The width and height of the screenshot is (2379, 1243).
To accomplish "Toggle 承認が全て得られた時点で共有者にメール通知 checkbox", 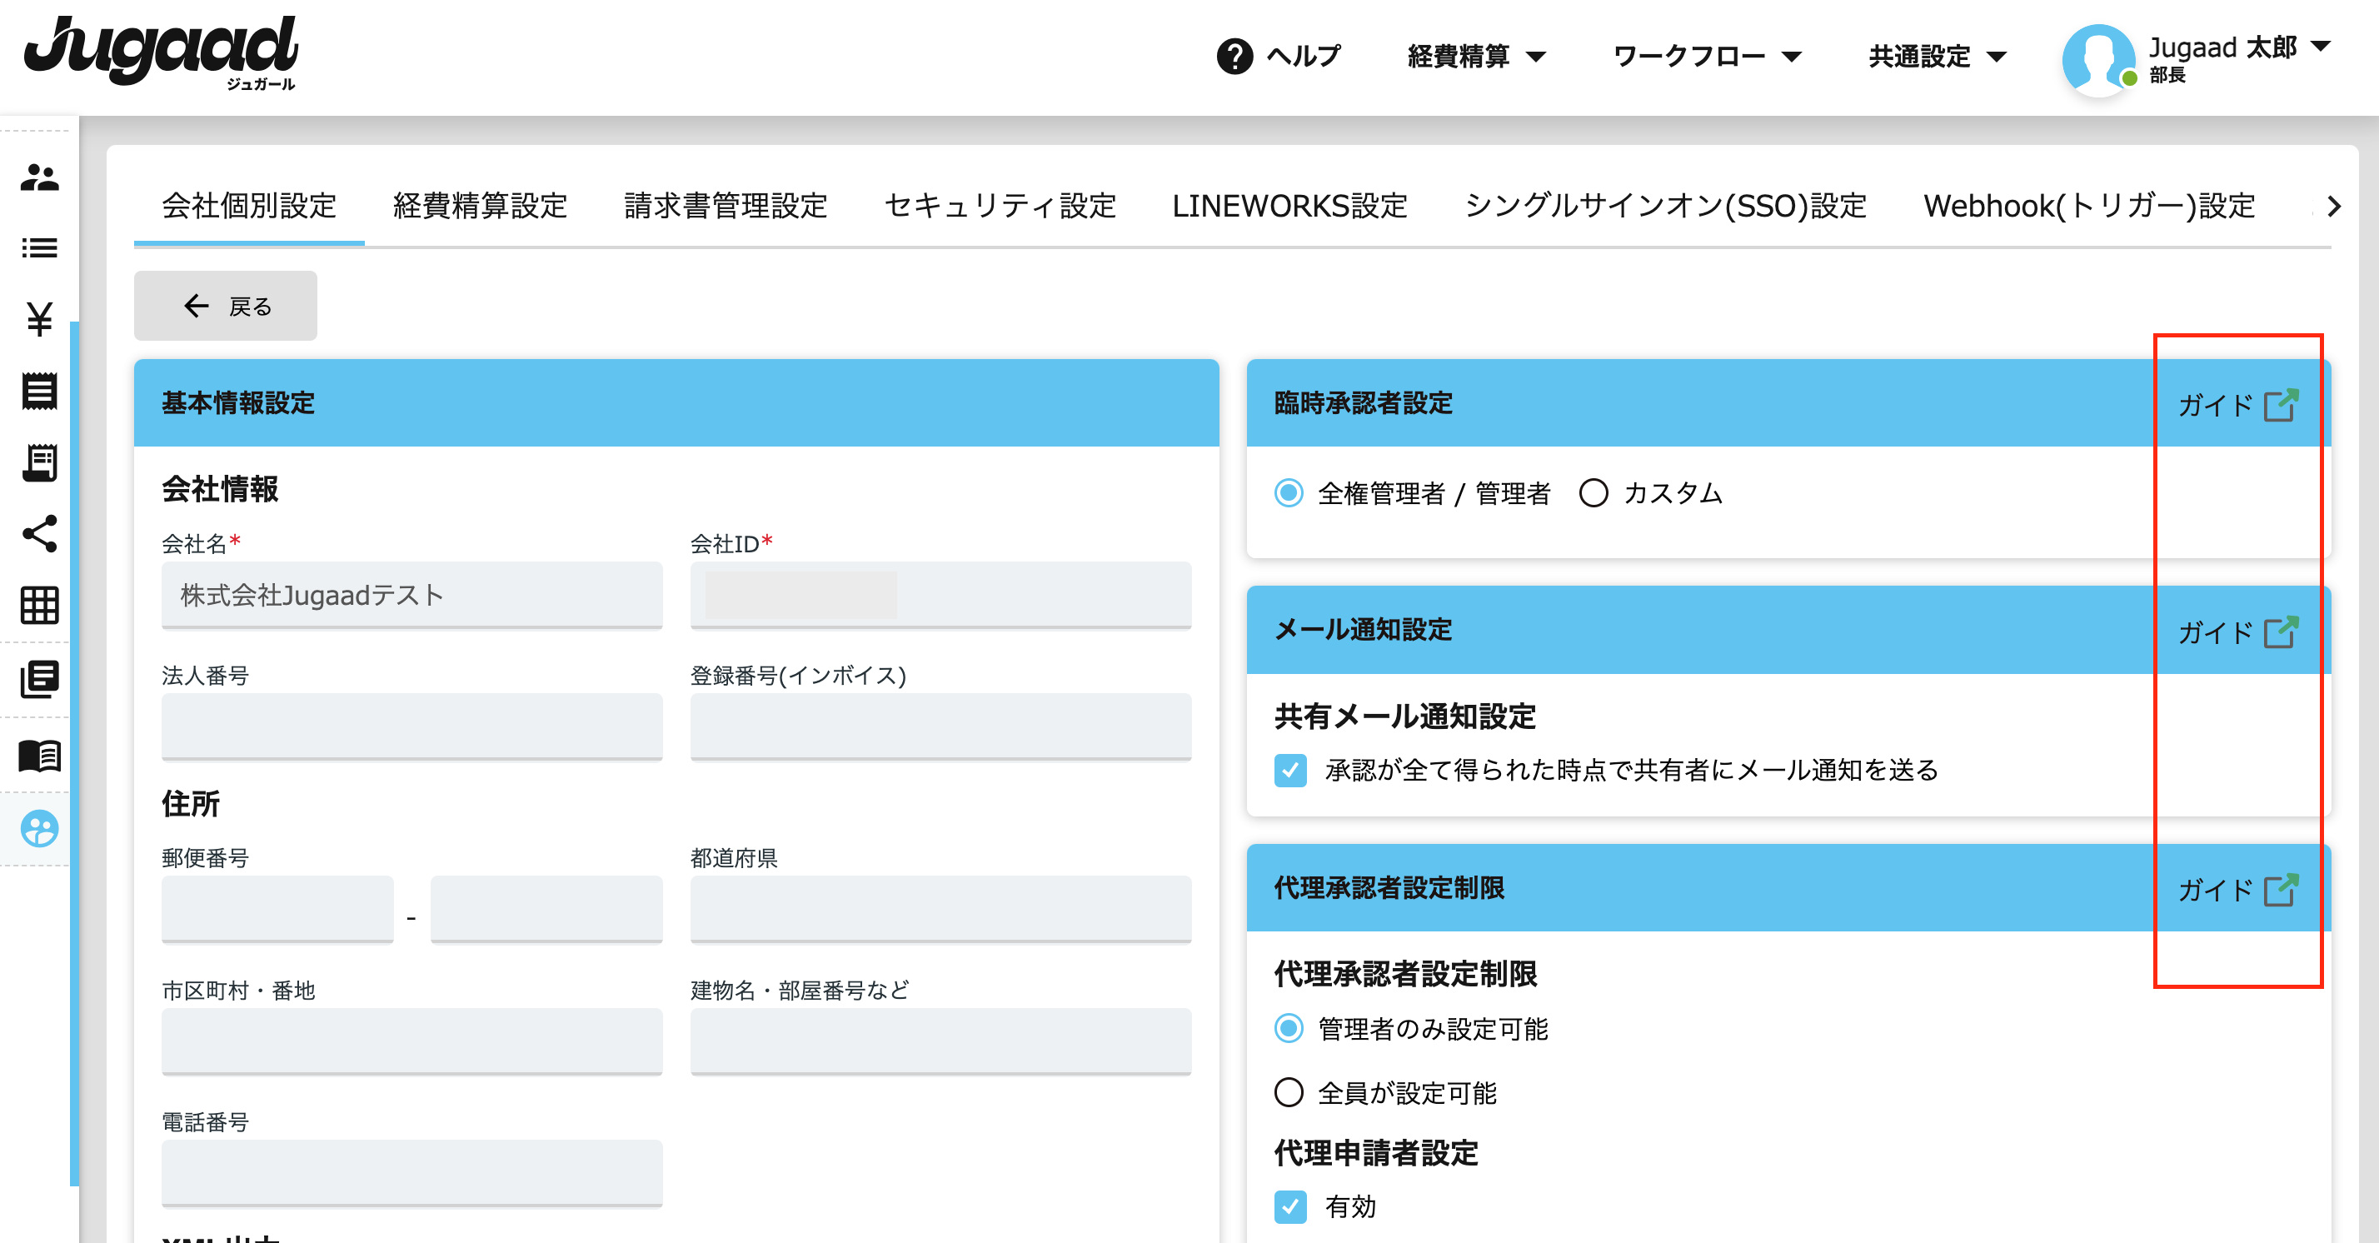I will pyautogui.click(x=1290, y=770).
